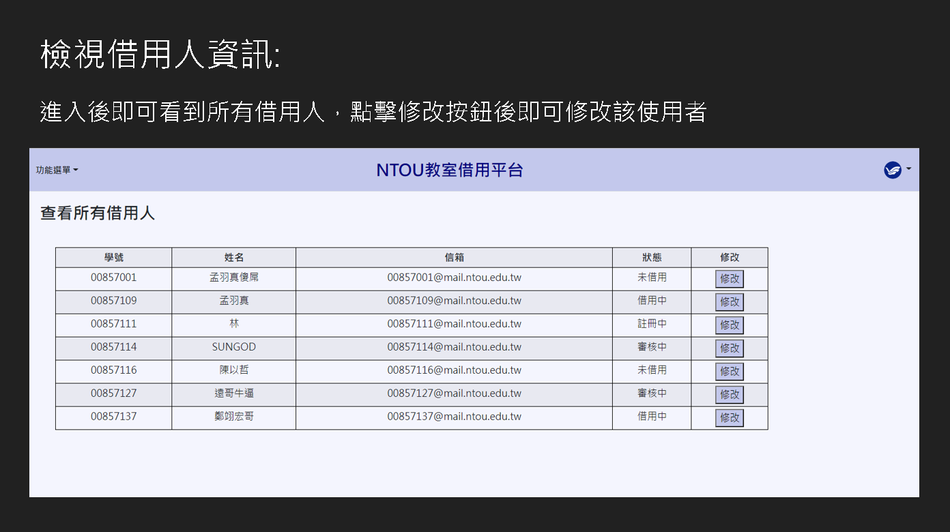Click the name 孟羽真傻屌
Screen dimensions: 950x532
point(234,278)
